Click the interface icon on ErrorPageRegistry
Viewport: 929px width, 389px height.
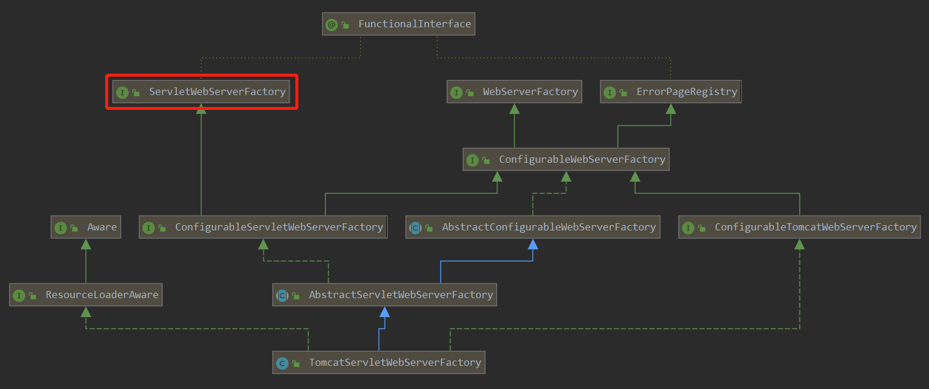611,91
